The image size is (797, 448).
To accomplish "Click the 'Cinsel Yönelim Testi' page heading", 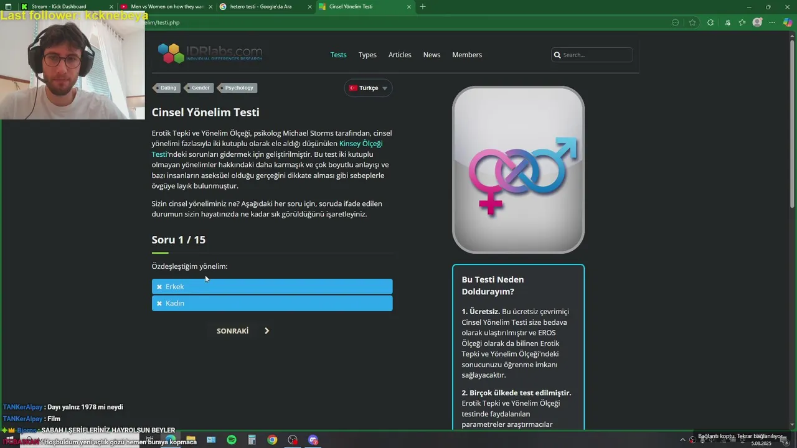I will pos(205,113).
